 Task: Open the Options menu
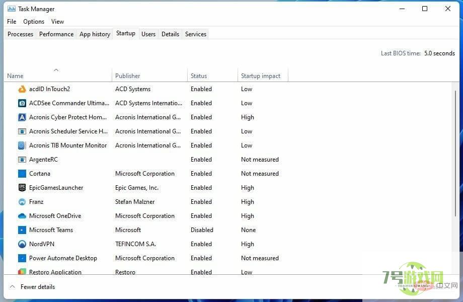[x=34, y=22]
